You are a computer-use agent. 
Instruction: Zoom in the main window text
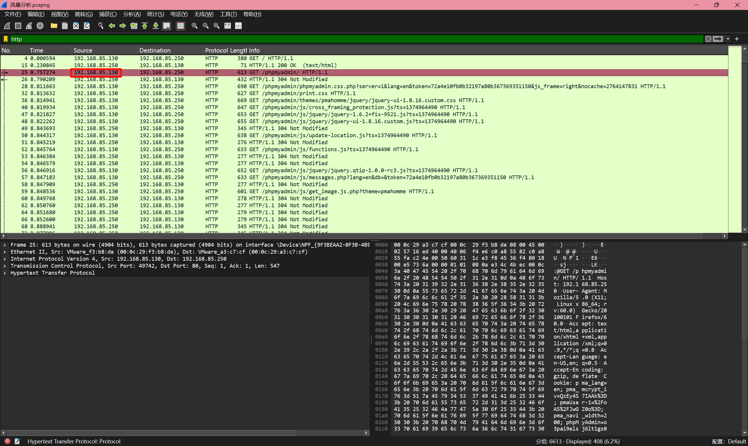point(195,26)
